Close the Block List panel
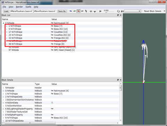 tap(121, 15)
